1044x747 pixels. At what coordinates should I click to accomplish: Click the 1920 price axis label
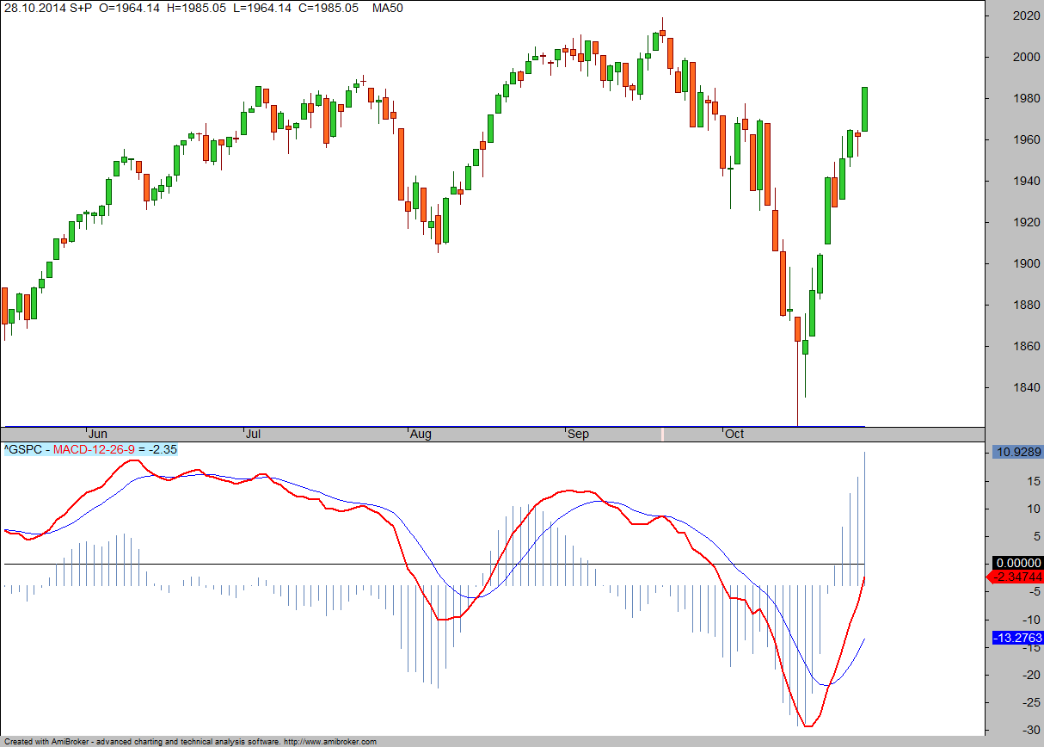1028,222
